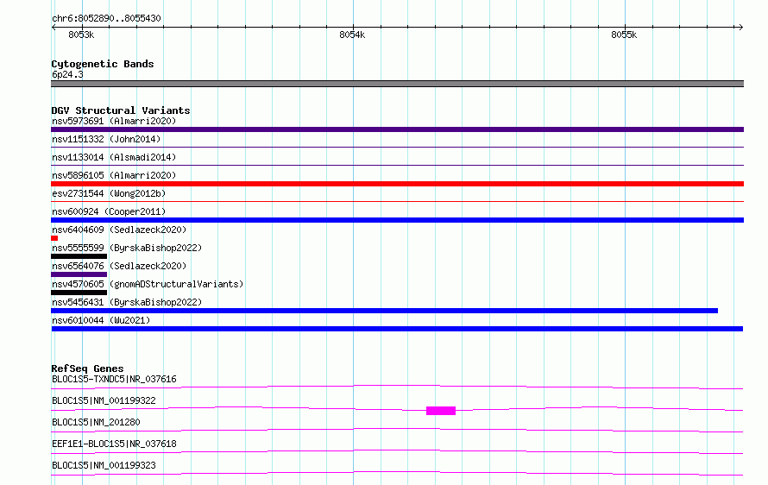Click the 6p24.3 band label
768x485 pixels.
tap(67, 74)
